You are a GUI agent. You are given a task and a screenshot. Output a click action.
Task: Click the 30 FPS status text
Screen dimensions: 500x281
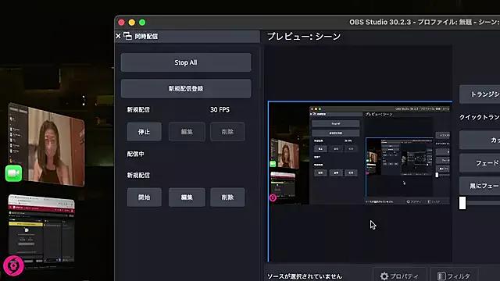pyautogui.click(x=220, y=109)
